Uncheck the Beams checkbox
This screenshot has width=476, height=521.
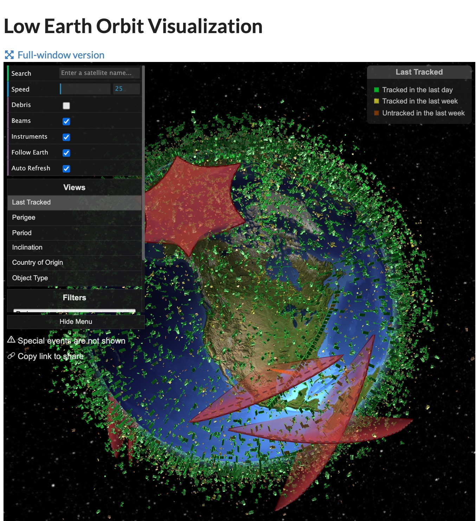click(x=66, y=121)
